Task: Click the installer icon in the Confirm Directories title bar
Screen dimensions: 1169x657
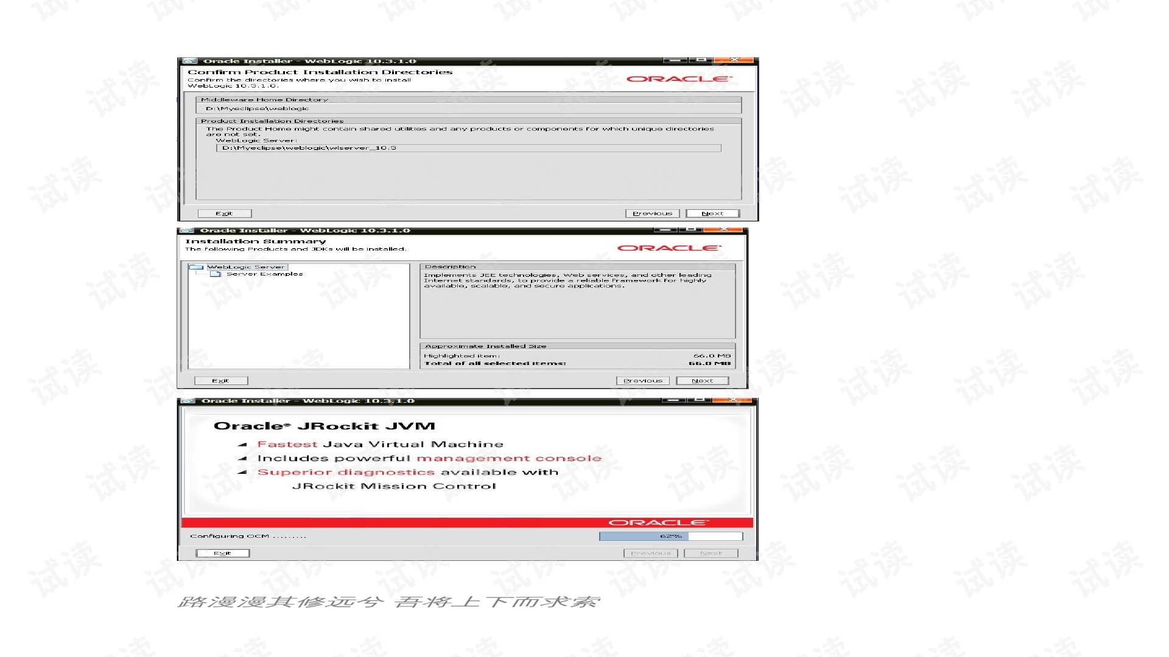Action: tap(191, 61)
